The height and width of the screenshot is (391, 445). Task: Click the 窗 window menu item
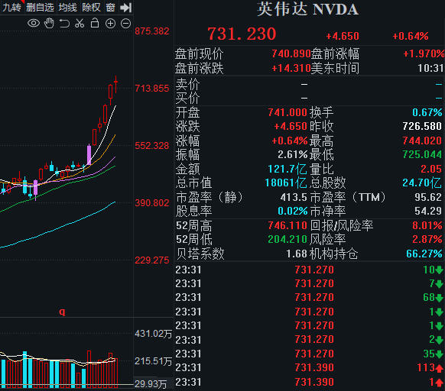click(x=110, y=8)
